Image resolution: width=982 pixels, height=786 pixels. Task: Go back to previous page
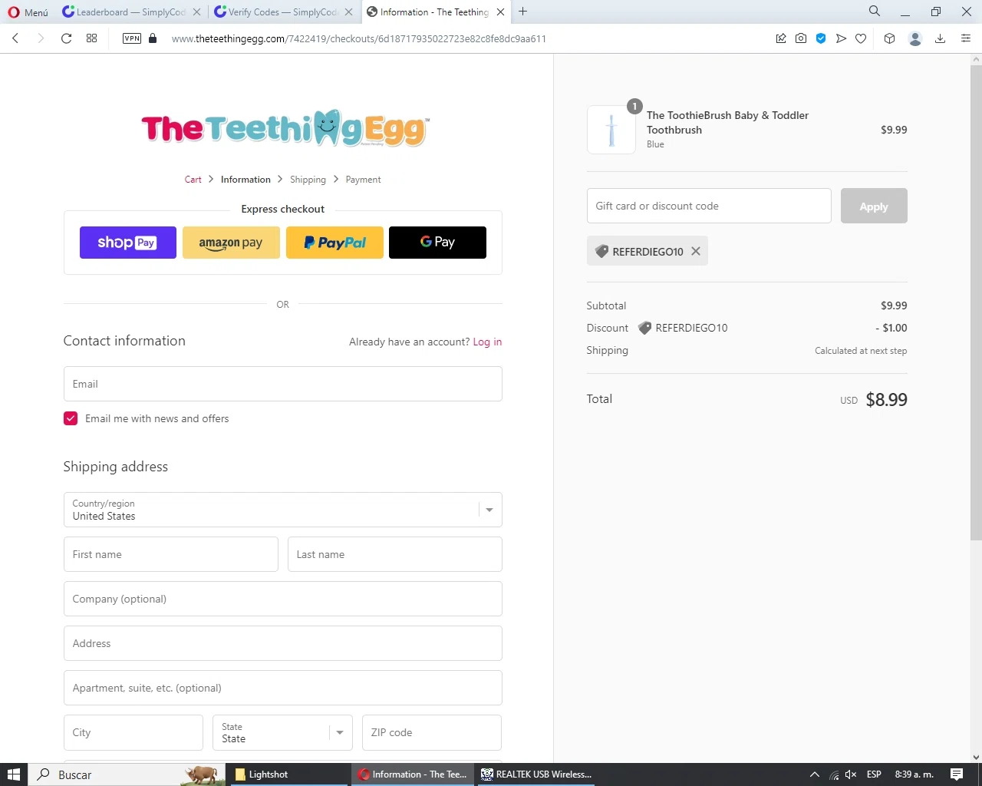[15, 38]
